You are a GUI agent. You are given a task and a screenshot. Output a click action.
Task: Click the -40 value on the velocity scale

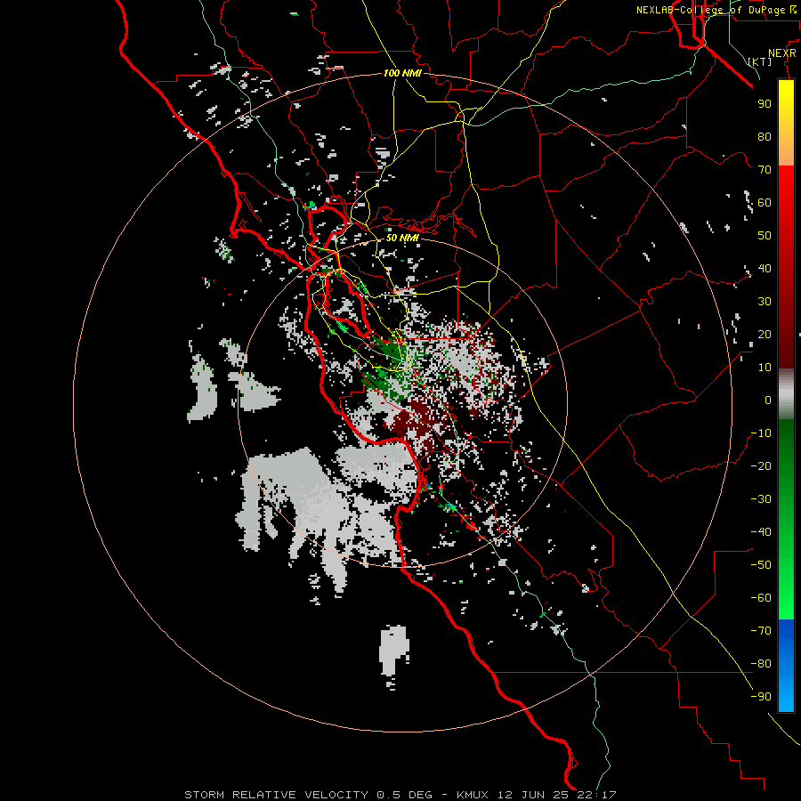tap(761, 532)
